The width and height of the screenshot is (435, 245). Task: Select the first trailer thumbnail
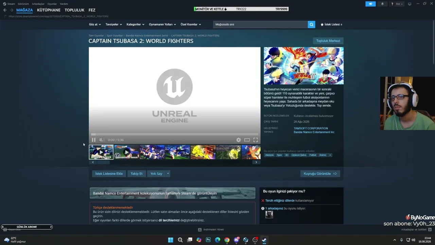coord(101,152)
